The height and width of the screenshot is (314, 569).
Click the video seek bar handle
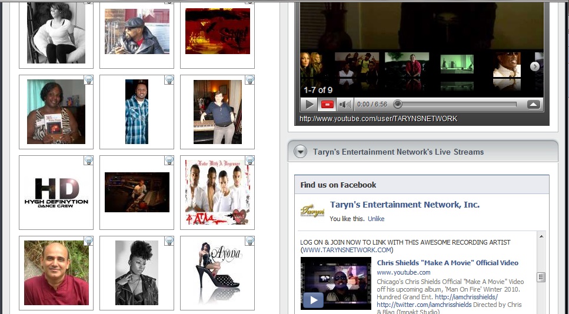point(398,105)
